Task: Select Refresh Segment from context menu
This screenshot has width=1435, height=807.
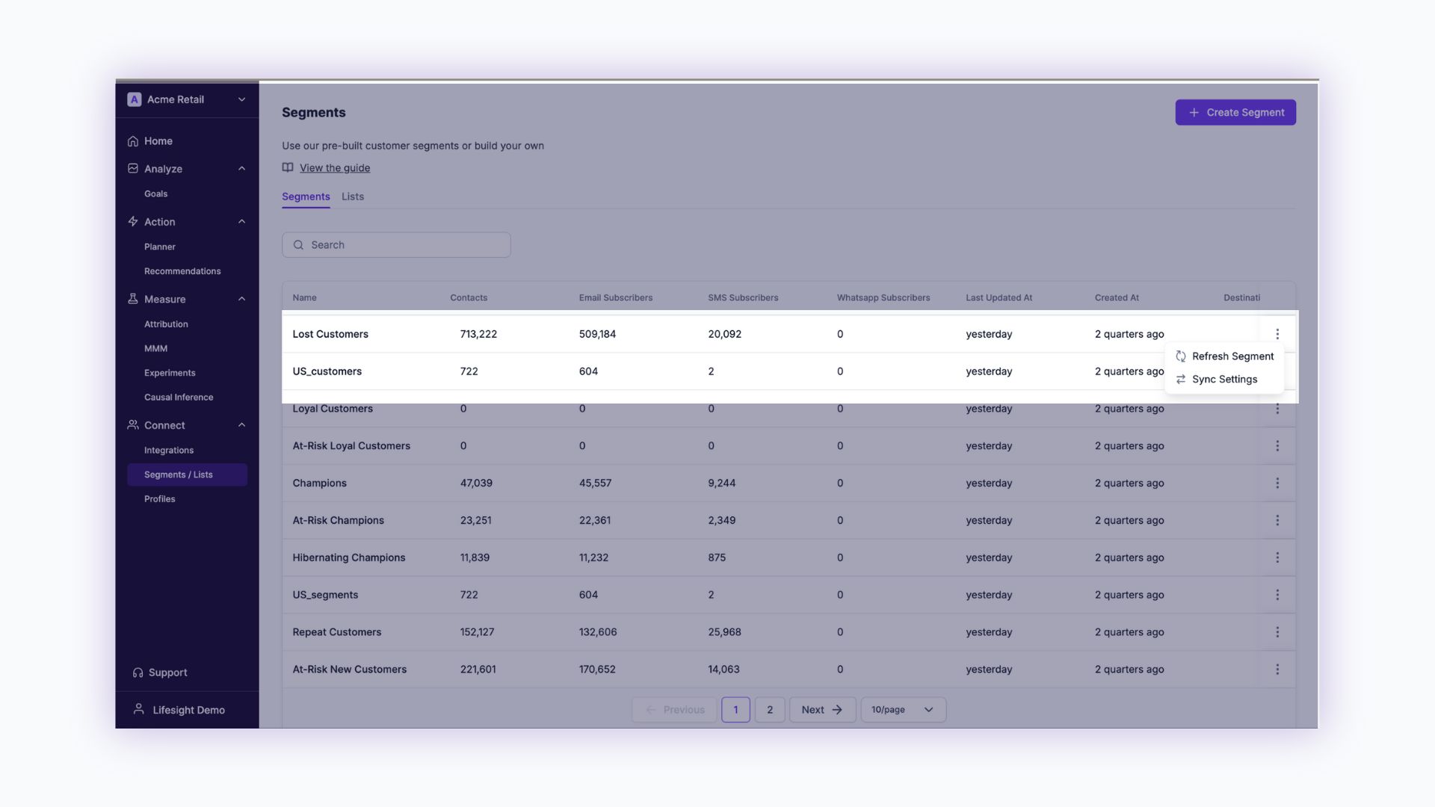Action: click(x=1232, y=356)
